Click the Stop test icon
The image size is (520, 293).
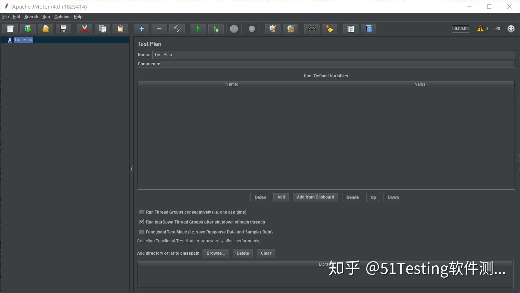(234, 29)
